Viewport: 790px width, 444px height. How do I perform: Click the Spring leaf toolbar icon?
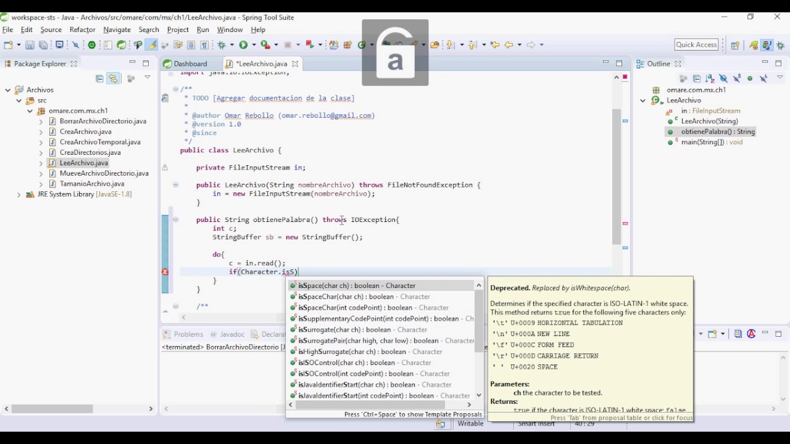pyautogui.click(x=122, y=44)
